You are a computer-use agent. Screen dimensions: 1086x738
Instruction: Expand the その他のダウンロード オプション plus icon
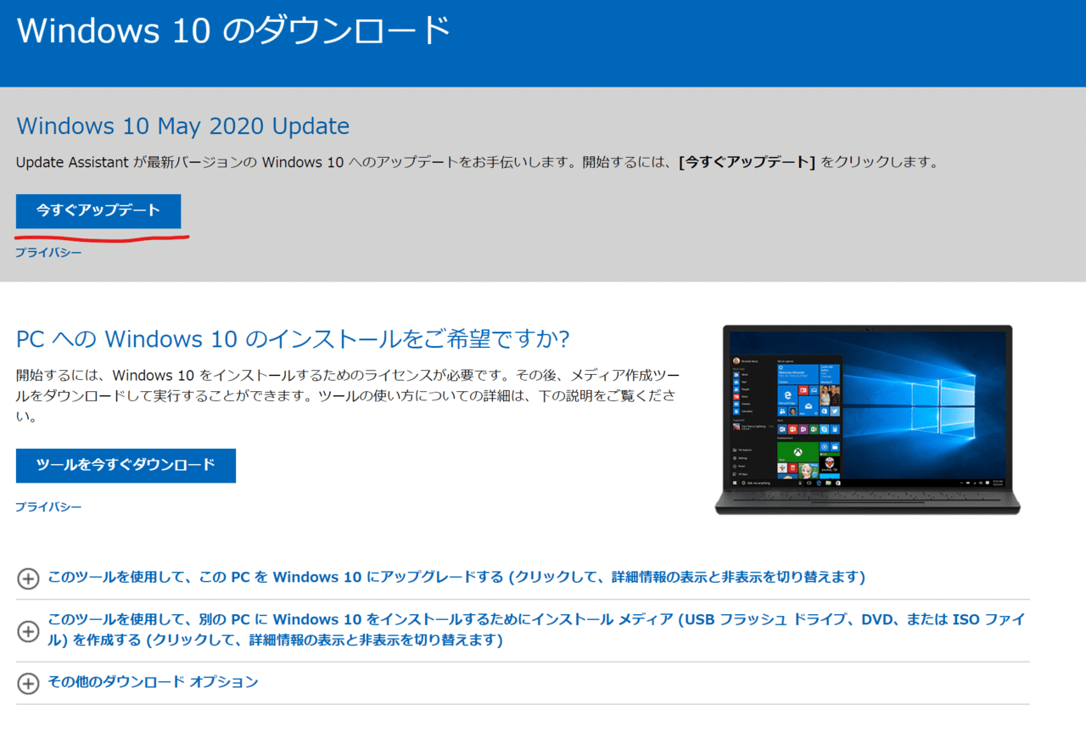[x=28, y=684]
